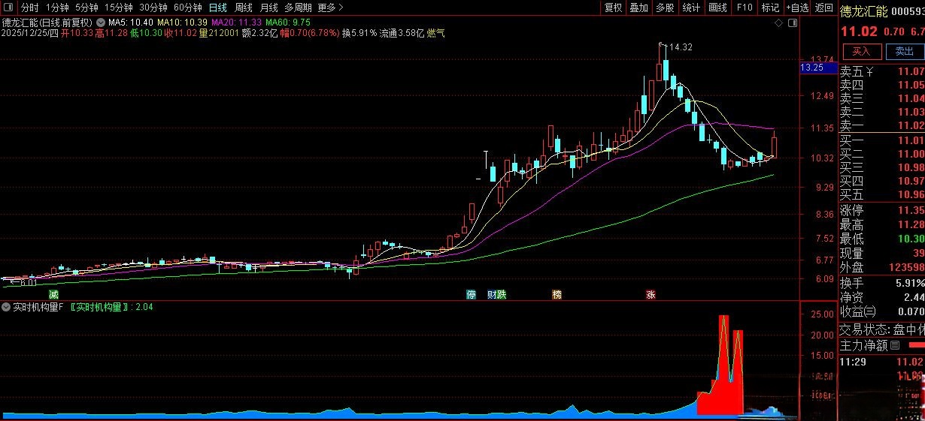925x421 pixels.
Task: Open dropdown arrow beside 德龙汇能 chart title
Action: (x=101, y=23)
